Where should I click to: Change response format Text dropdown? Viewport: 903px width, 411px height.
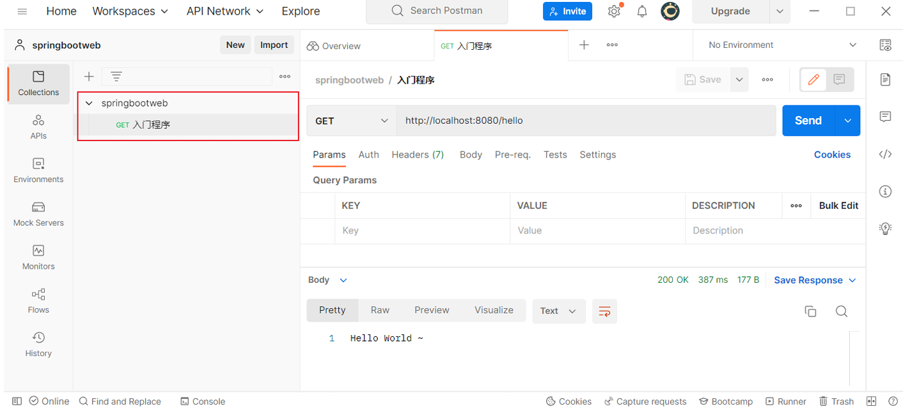coord(559,311)
